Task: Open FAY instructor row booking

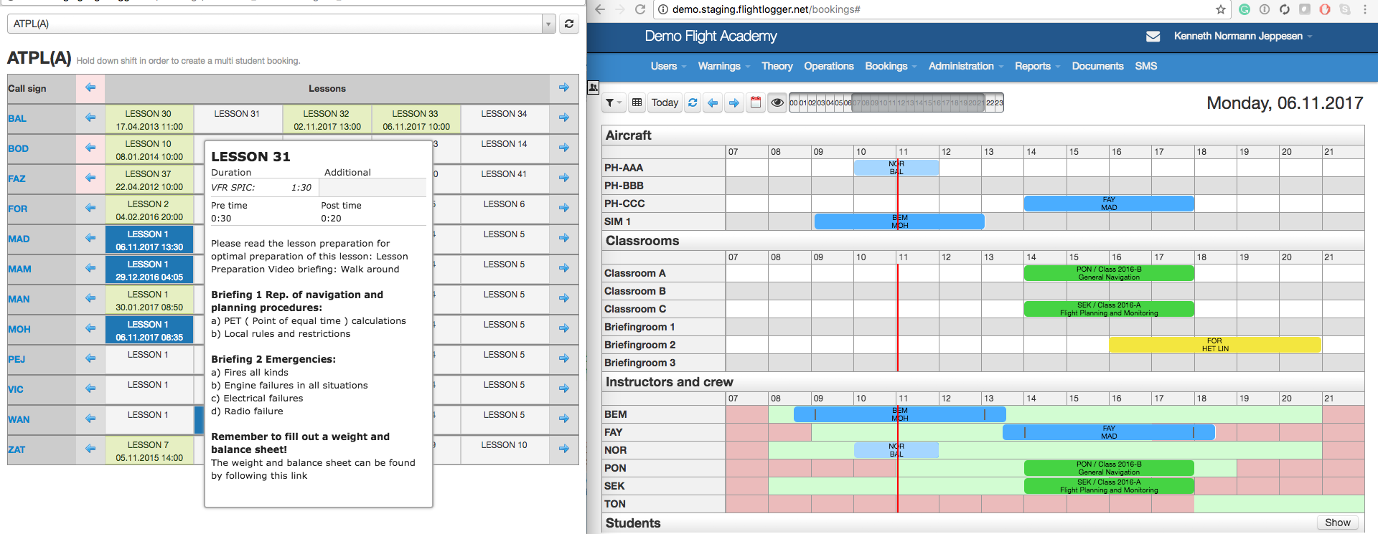Action: 1109,432
